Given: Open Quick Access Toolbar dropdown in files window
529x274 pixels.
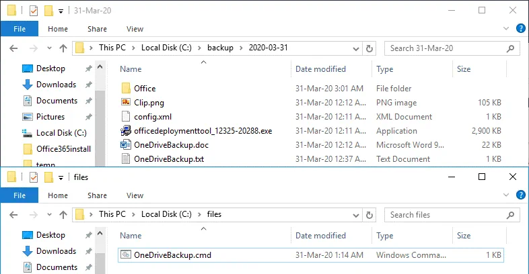Looking at the screenshot, I should 61,177.
